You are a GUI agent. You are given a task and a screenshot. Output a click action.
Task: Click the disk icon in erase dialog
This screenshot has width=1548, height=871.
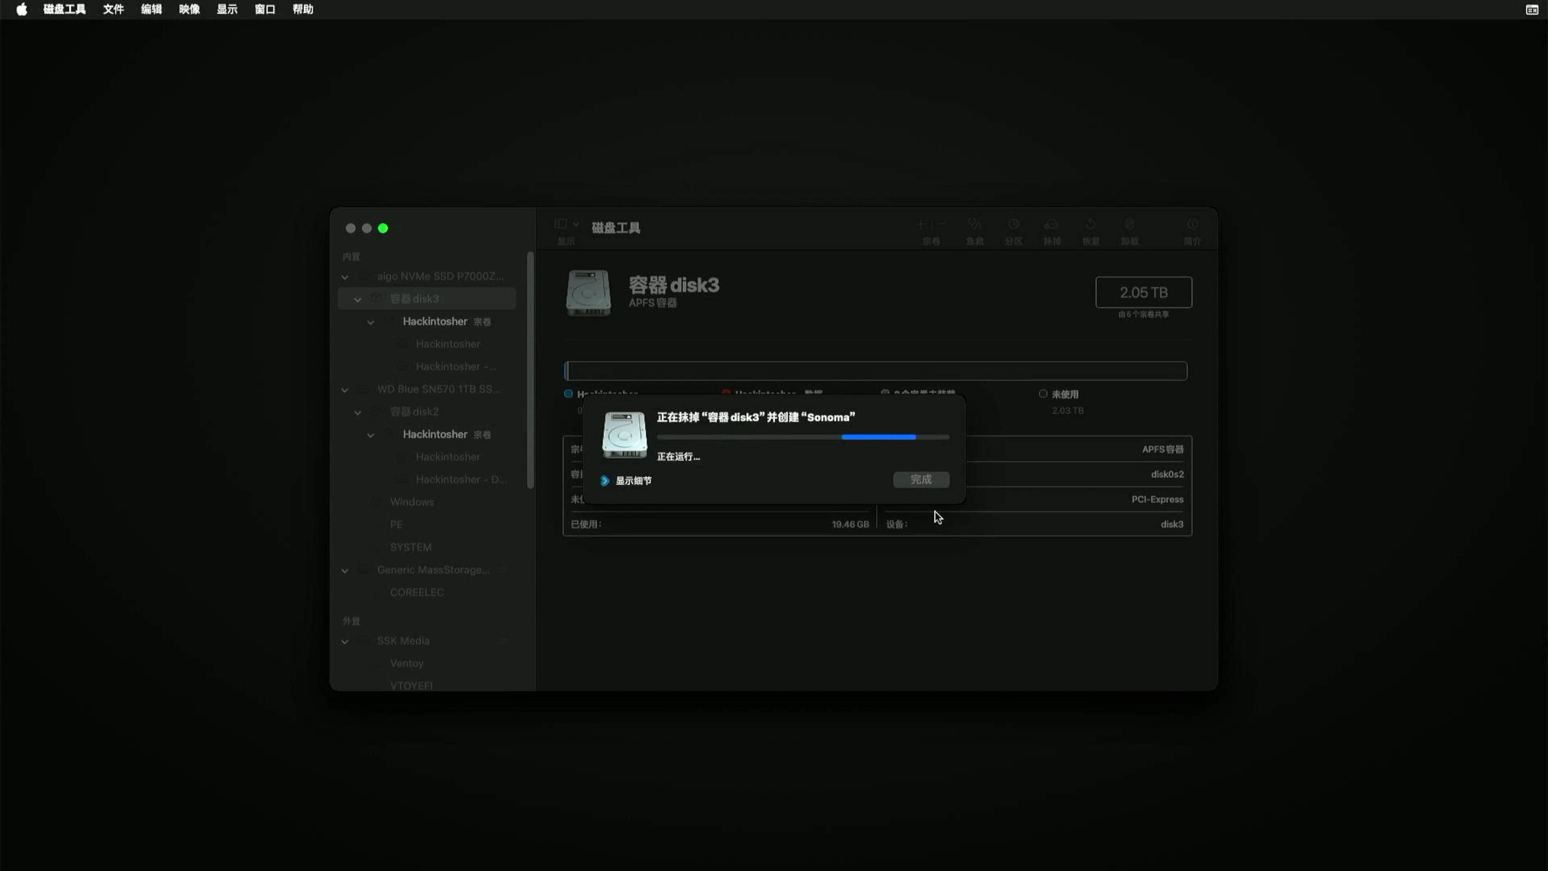624,435
